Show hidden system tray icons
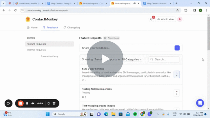The image size is (210, 118). pyautogui.click(x=158, y=114)
